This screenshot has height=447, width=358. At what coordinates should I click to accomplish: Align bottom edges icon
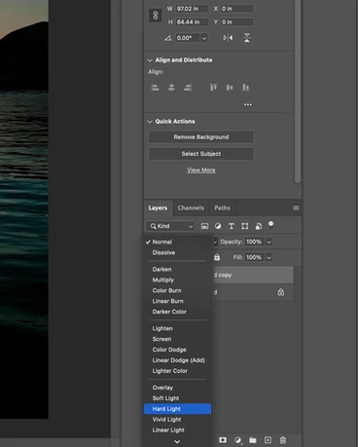246,88
